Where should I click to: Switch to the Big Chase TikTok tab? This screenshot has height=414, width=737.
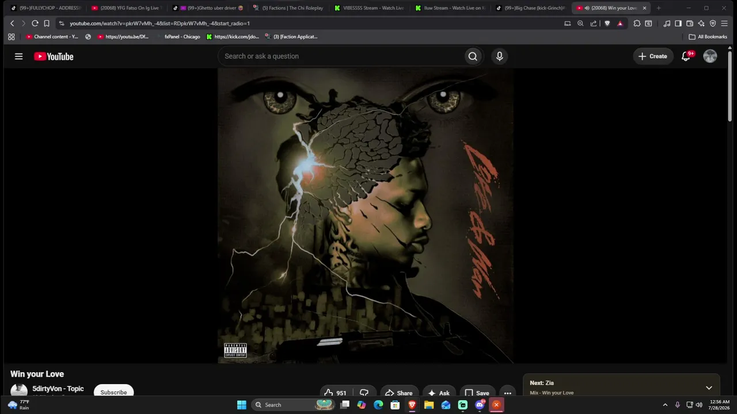(531, 8)
